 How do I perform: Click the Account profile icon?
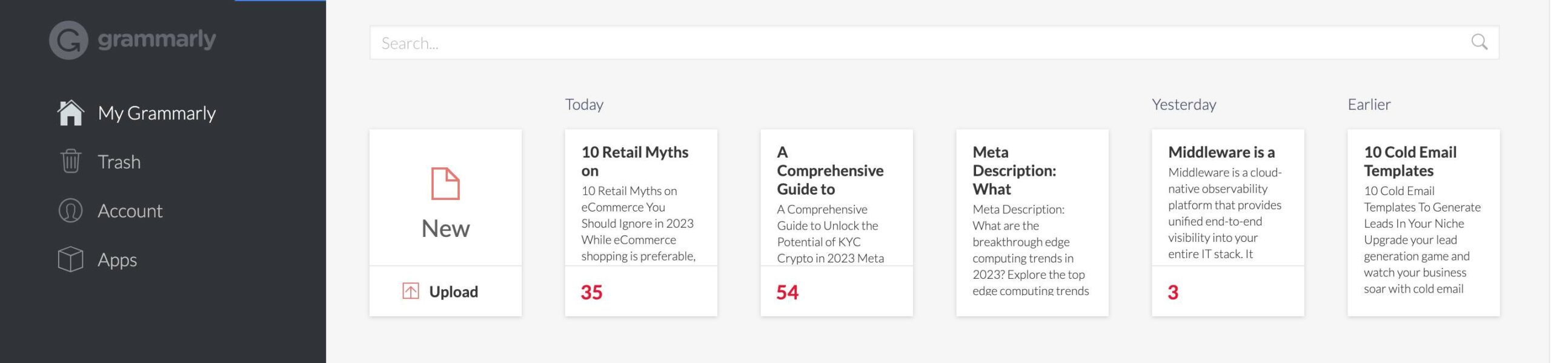(x=70, y=211)
